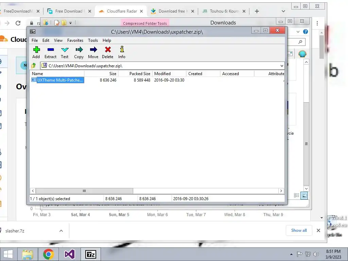Open the View menu

[x=58, y=40]
